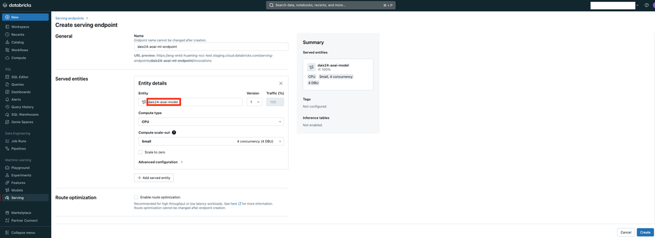Click the user avatar at top right

click(x=653, y=5)
